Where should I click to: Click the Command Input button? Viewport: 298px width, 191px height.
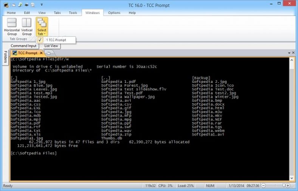(23, 46)
